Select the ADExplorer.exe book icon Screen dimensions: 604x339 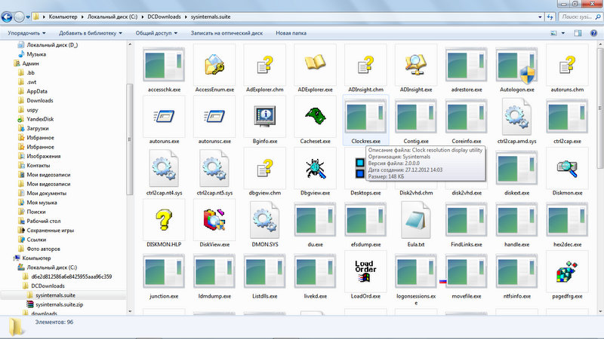(315, 63)
